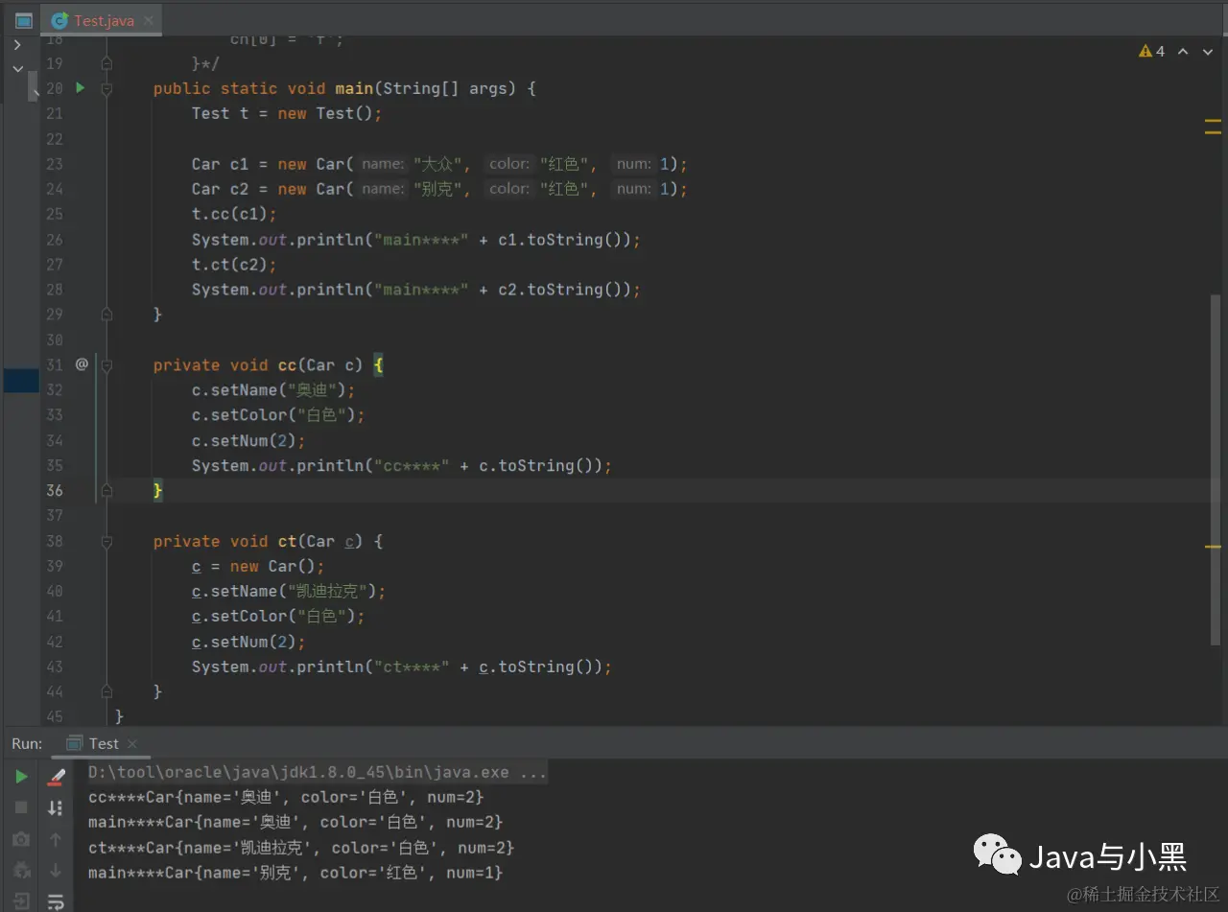
Task: Go to previous highlighted problem with the up arrow
Action: click(x=1183, y=52)
